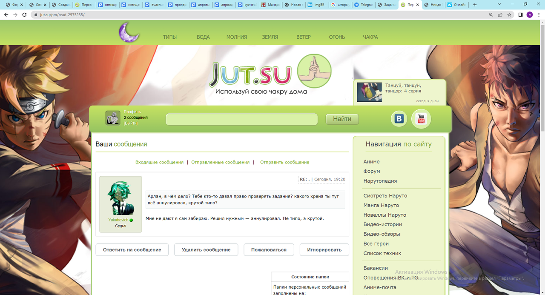Bookmark this page with the star icon
This screenshot has width=545, height=295.
click(x=509, y=14)
